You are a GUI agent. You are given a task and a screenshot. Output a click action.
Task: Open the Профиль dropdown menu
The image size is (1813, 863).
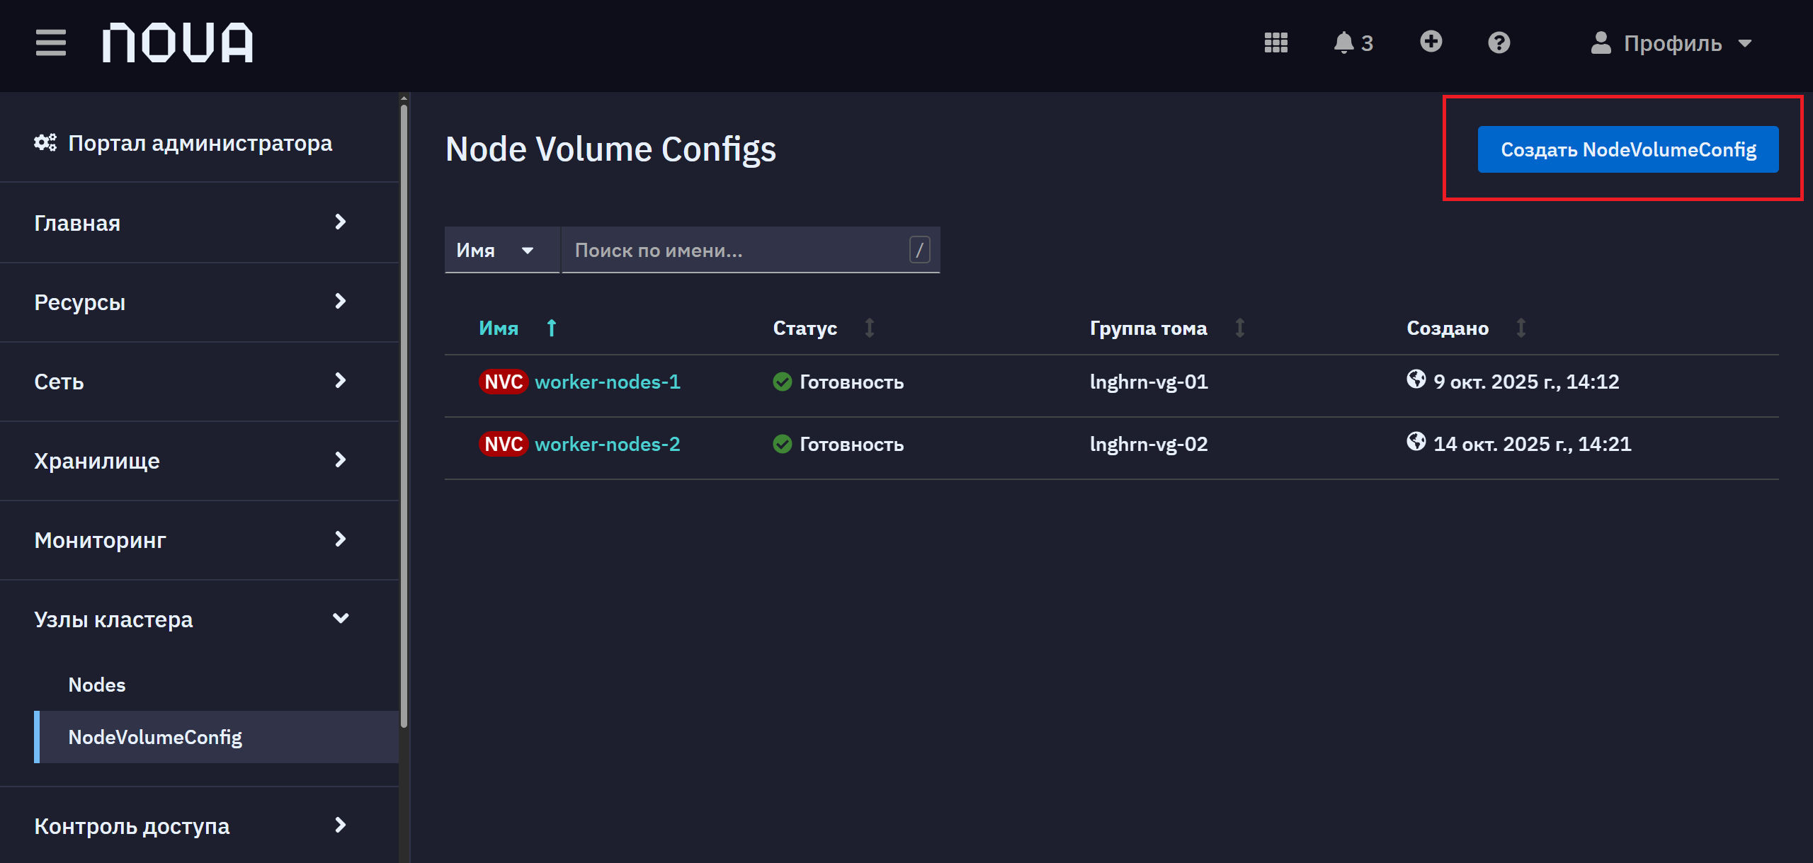pyautogui.click(x=1671, y=43)
